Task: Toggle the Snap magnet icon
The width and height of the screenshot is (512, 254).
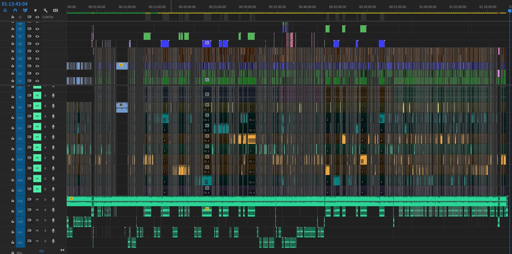Action: (x=15, y=10)
